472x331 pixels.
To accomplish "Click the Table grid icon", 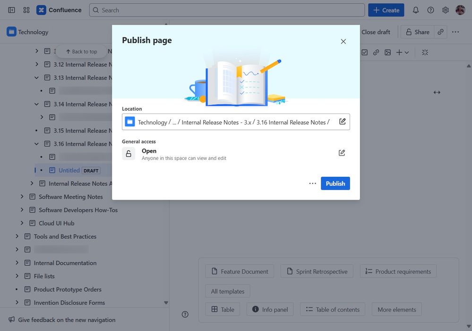I will click(215, 309).
